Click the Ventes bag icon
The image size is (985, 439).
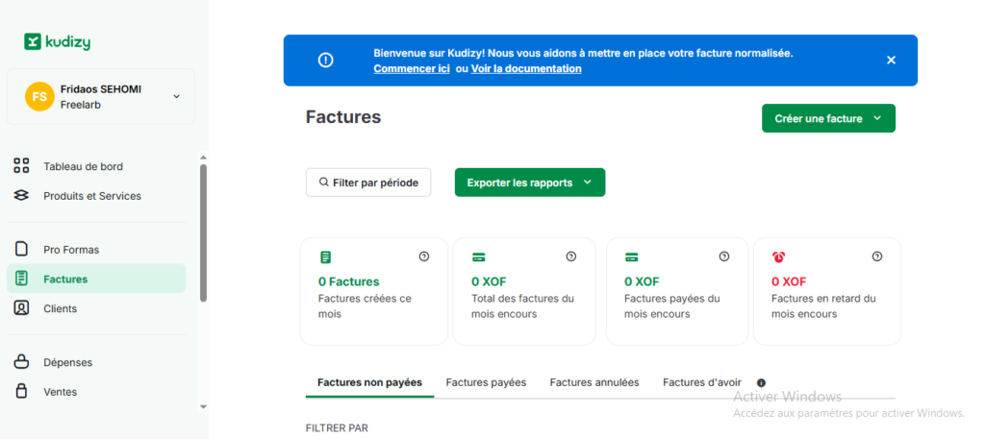click(x=21, y=392)
